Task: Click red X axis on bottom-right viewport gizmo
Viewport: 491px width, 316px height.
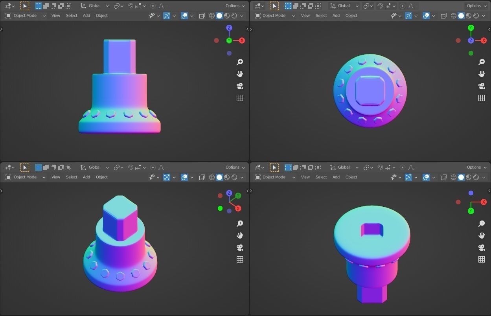Action: coord(484,202)
